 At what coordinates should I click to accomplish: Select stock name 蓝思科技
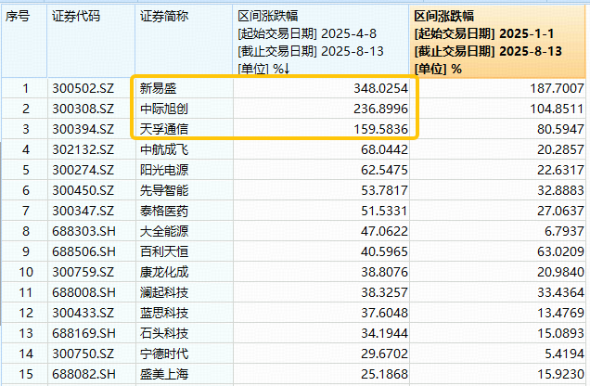click(x=164, y=313)
